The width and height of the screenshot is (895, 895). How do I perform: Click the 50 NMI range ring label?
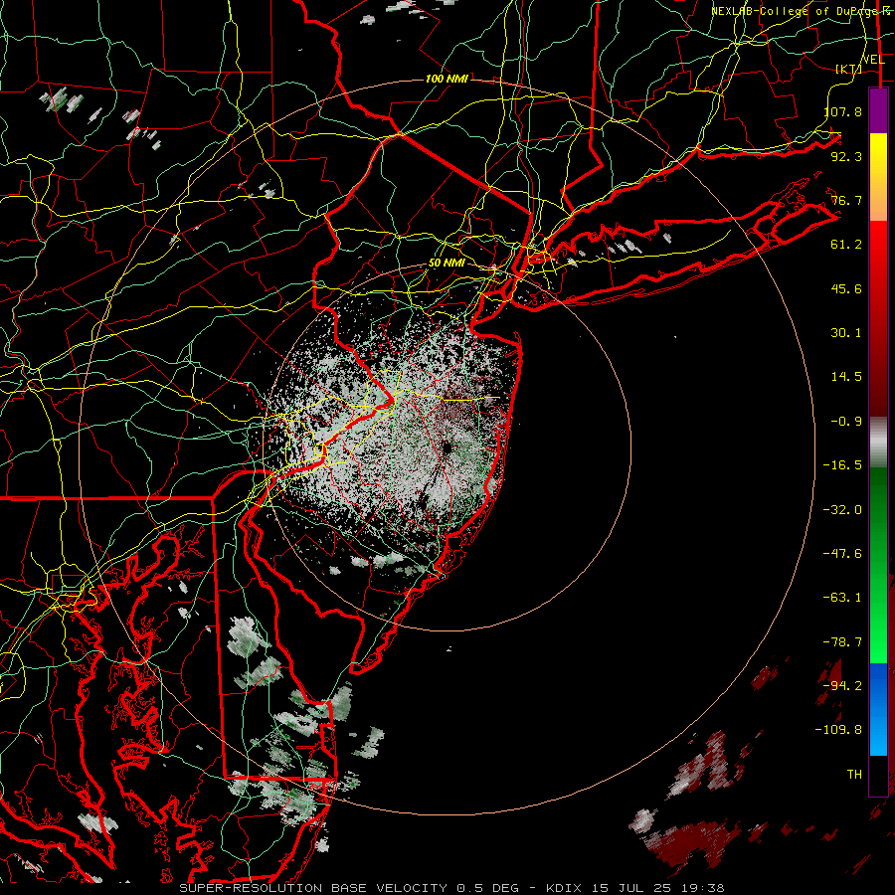447,264
